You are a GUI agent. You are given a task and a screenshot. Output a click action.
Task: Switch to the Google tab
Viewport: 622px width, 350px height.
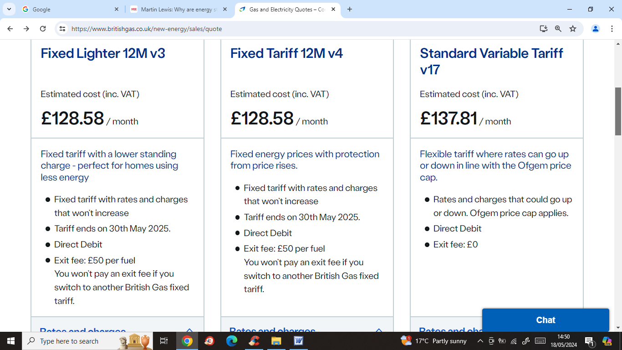pyautogui.click(x=71, y=9)
